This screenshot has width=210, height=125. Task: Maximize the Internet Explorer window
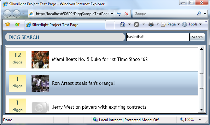coord(191,3)
